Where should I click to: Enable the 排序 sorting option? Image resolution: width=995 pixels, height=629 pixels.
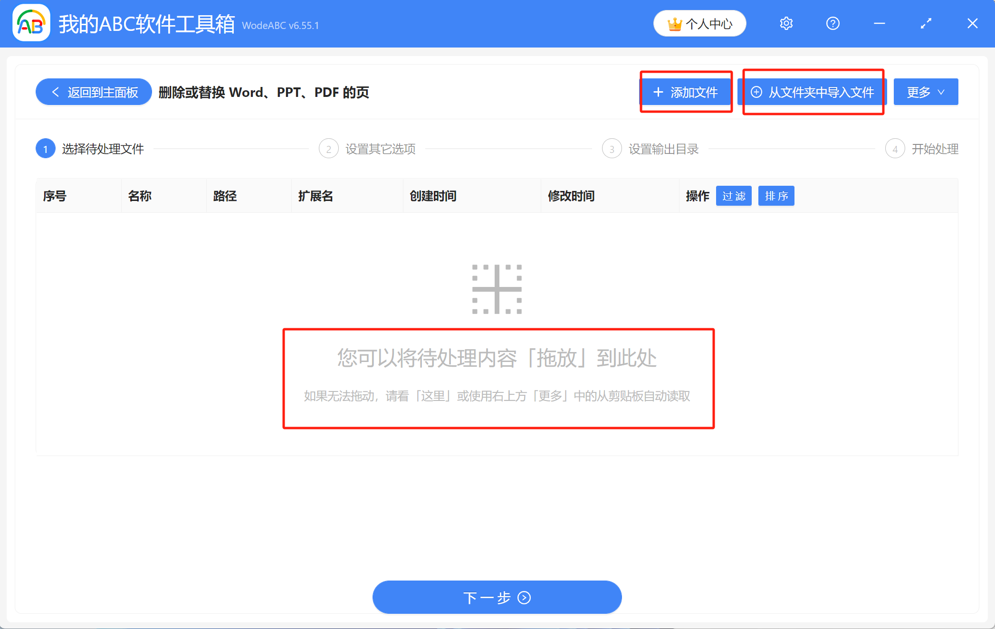tap(776, 195)
